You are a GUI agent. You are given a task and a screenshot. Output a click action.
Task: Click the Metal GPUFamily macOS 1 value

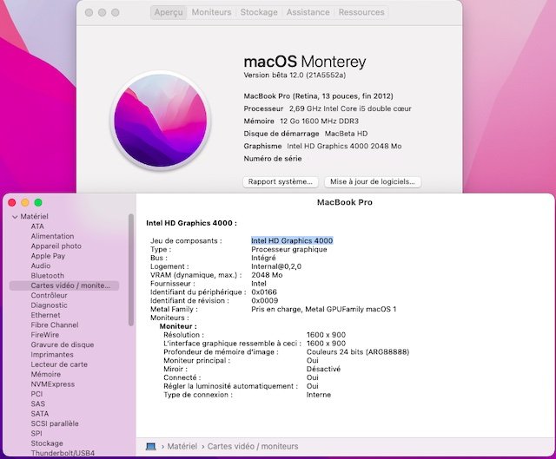(x=324, y=309)
